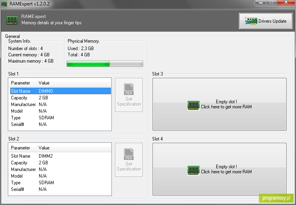The image size is (296, 205).
Task: Click the SDRAM value in Slot 1
Action: tap(46, 118)
